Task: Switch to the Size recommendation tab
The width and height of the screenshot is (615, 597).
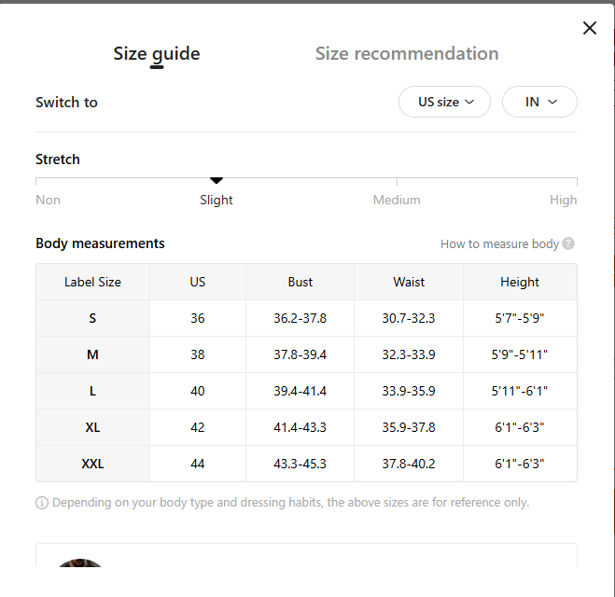Action: 406,54
